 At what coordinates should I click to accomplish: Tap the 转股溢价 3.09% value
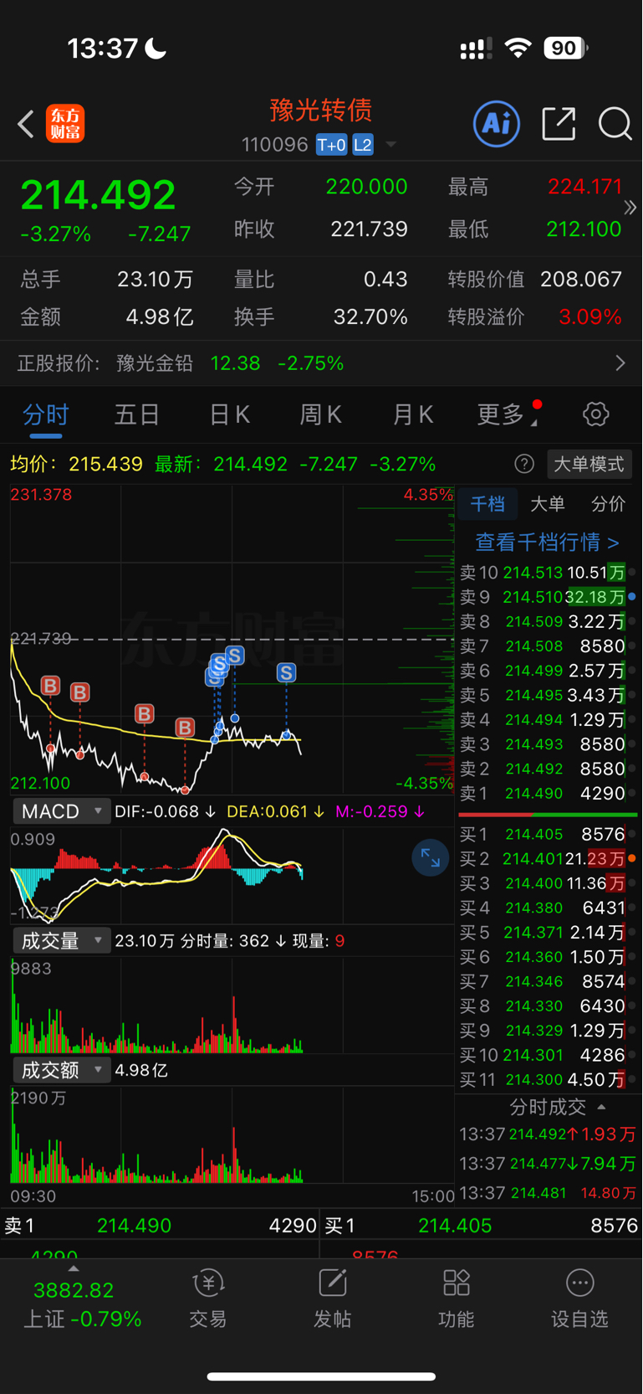(x=590, y=317)
